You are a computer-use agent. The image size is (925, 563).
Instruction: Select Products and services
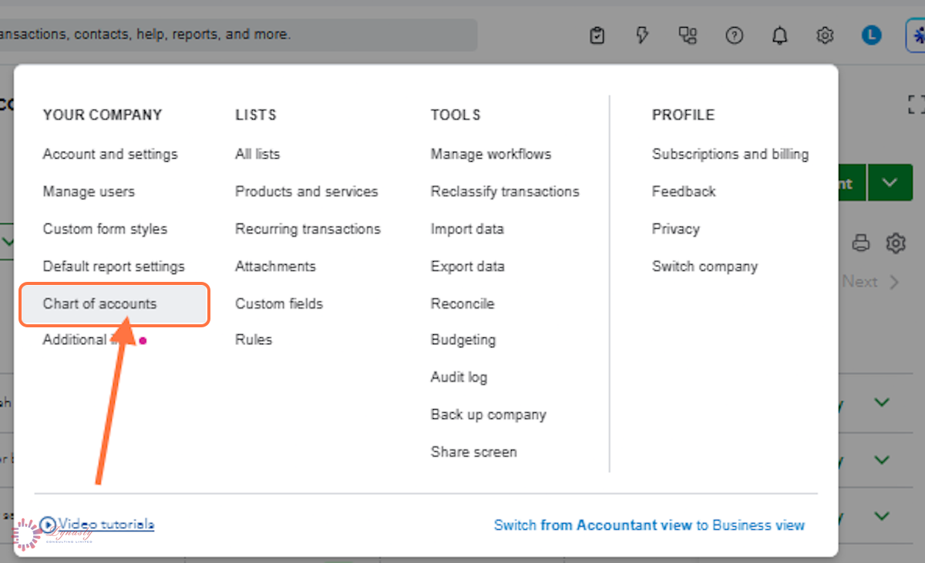(307, 191)
